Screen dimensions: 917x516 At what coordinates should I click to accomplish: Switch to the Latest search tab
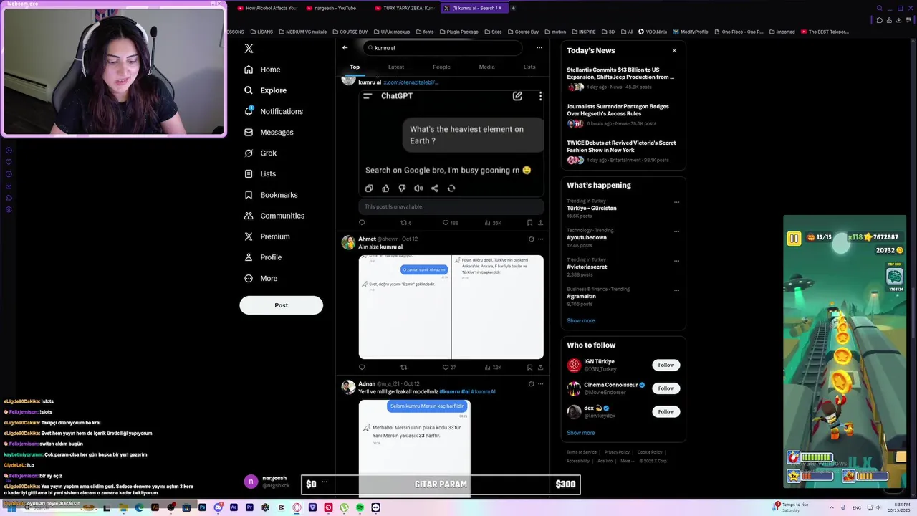point(396,67)
